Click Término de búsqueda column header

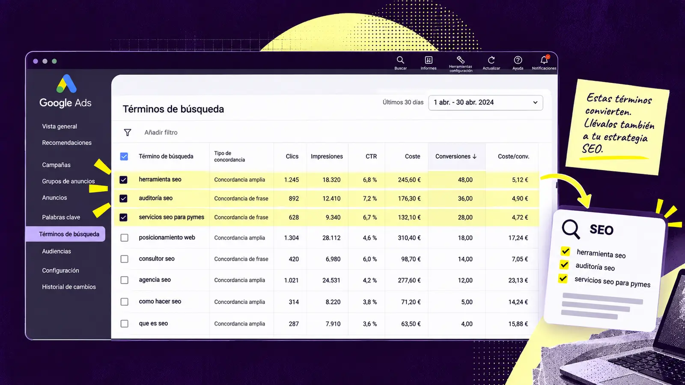tap(166, 157)
